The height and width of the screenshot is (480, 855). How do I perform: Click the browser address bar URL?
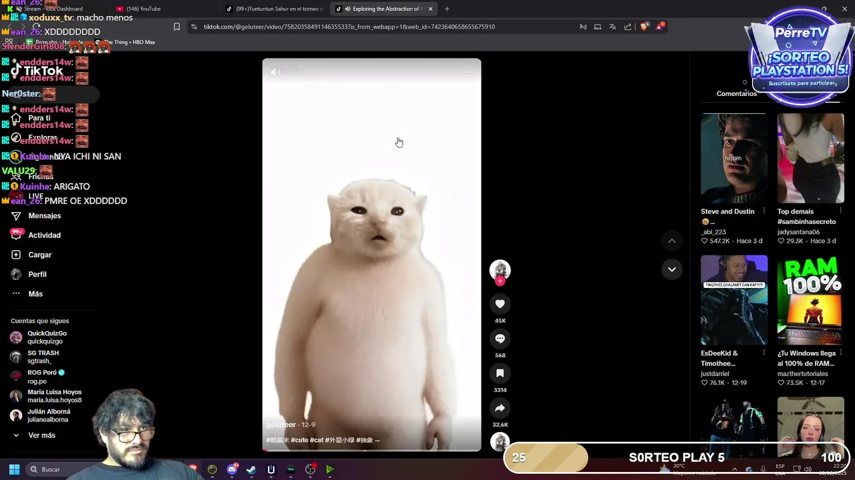pos(349,27)
